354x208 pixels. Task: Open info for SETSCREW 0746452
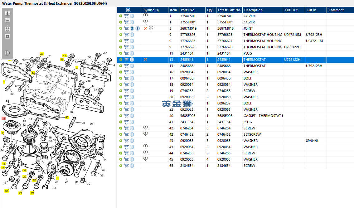point(132,134)
